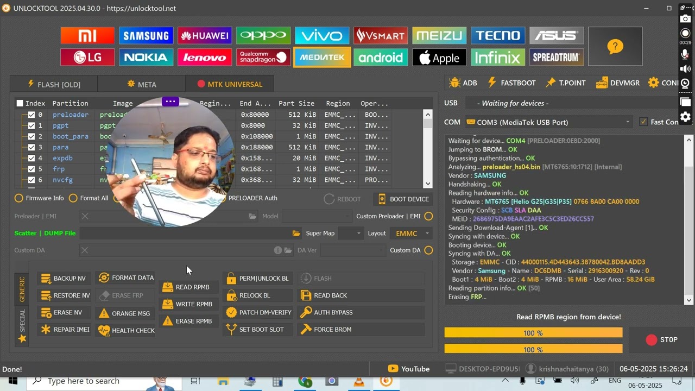Select the OPPO brand tile

[x=263, y=36]
